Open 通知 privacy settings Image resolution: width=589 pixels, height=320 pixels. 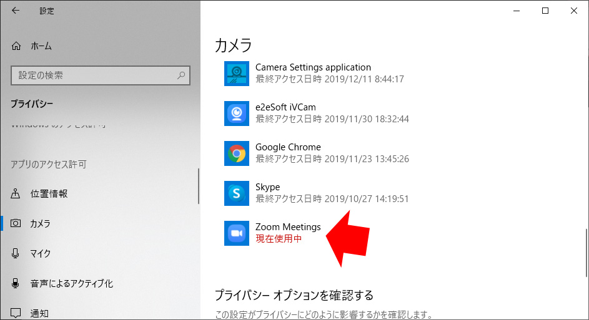39,313
